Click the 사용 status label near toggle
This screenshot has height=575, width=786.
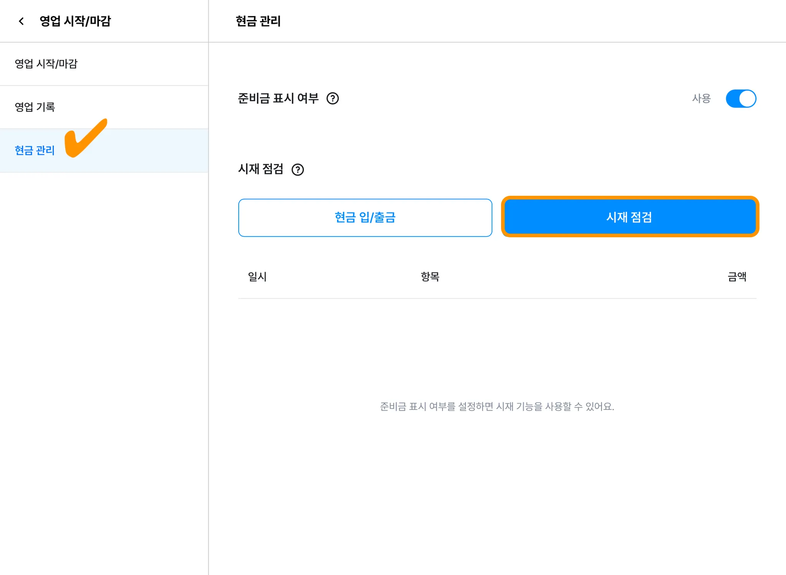701,99
